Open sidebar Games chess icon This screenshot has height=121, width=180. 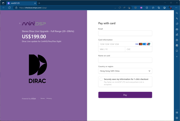[x=177, y=35]
